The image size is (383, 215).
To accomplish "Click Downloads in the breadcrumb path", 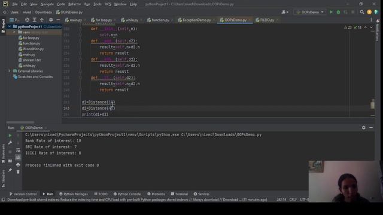I will point(43,12).
